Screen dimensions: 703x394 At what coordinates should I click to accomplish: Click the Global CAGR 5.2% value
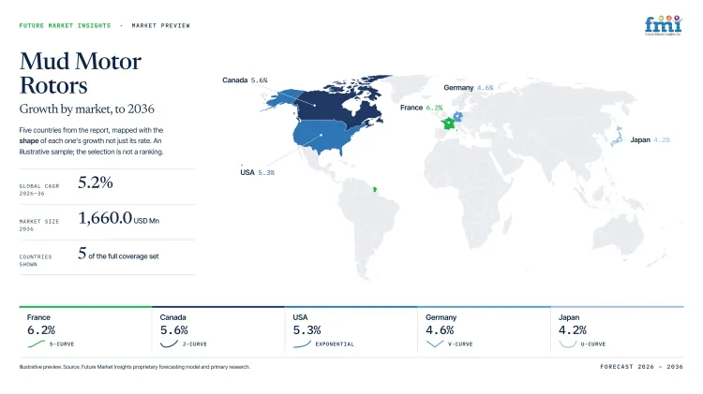[95, 182]
